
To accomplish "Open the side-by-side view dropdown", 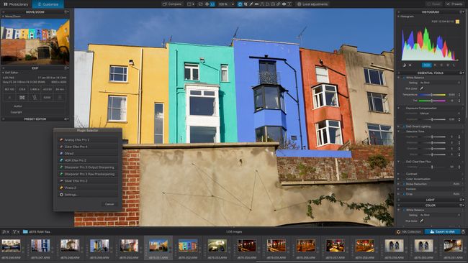I will 191,4.
